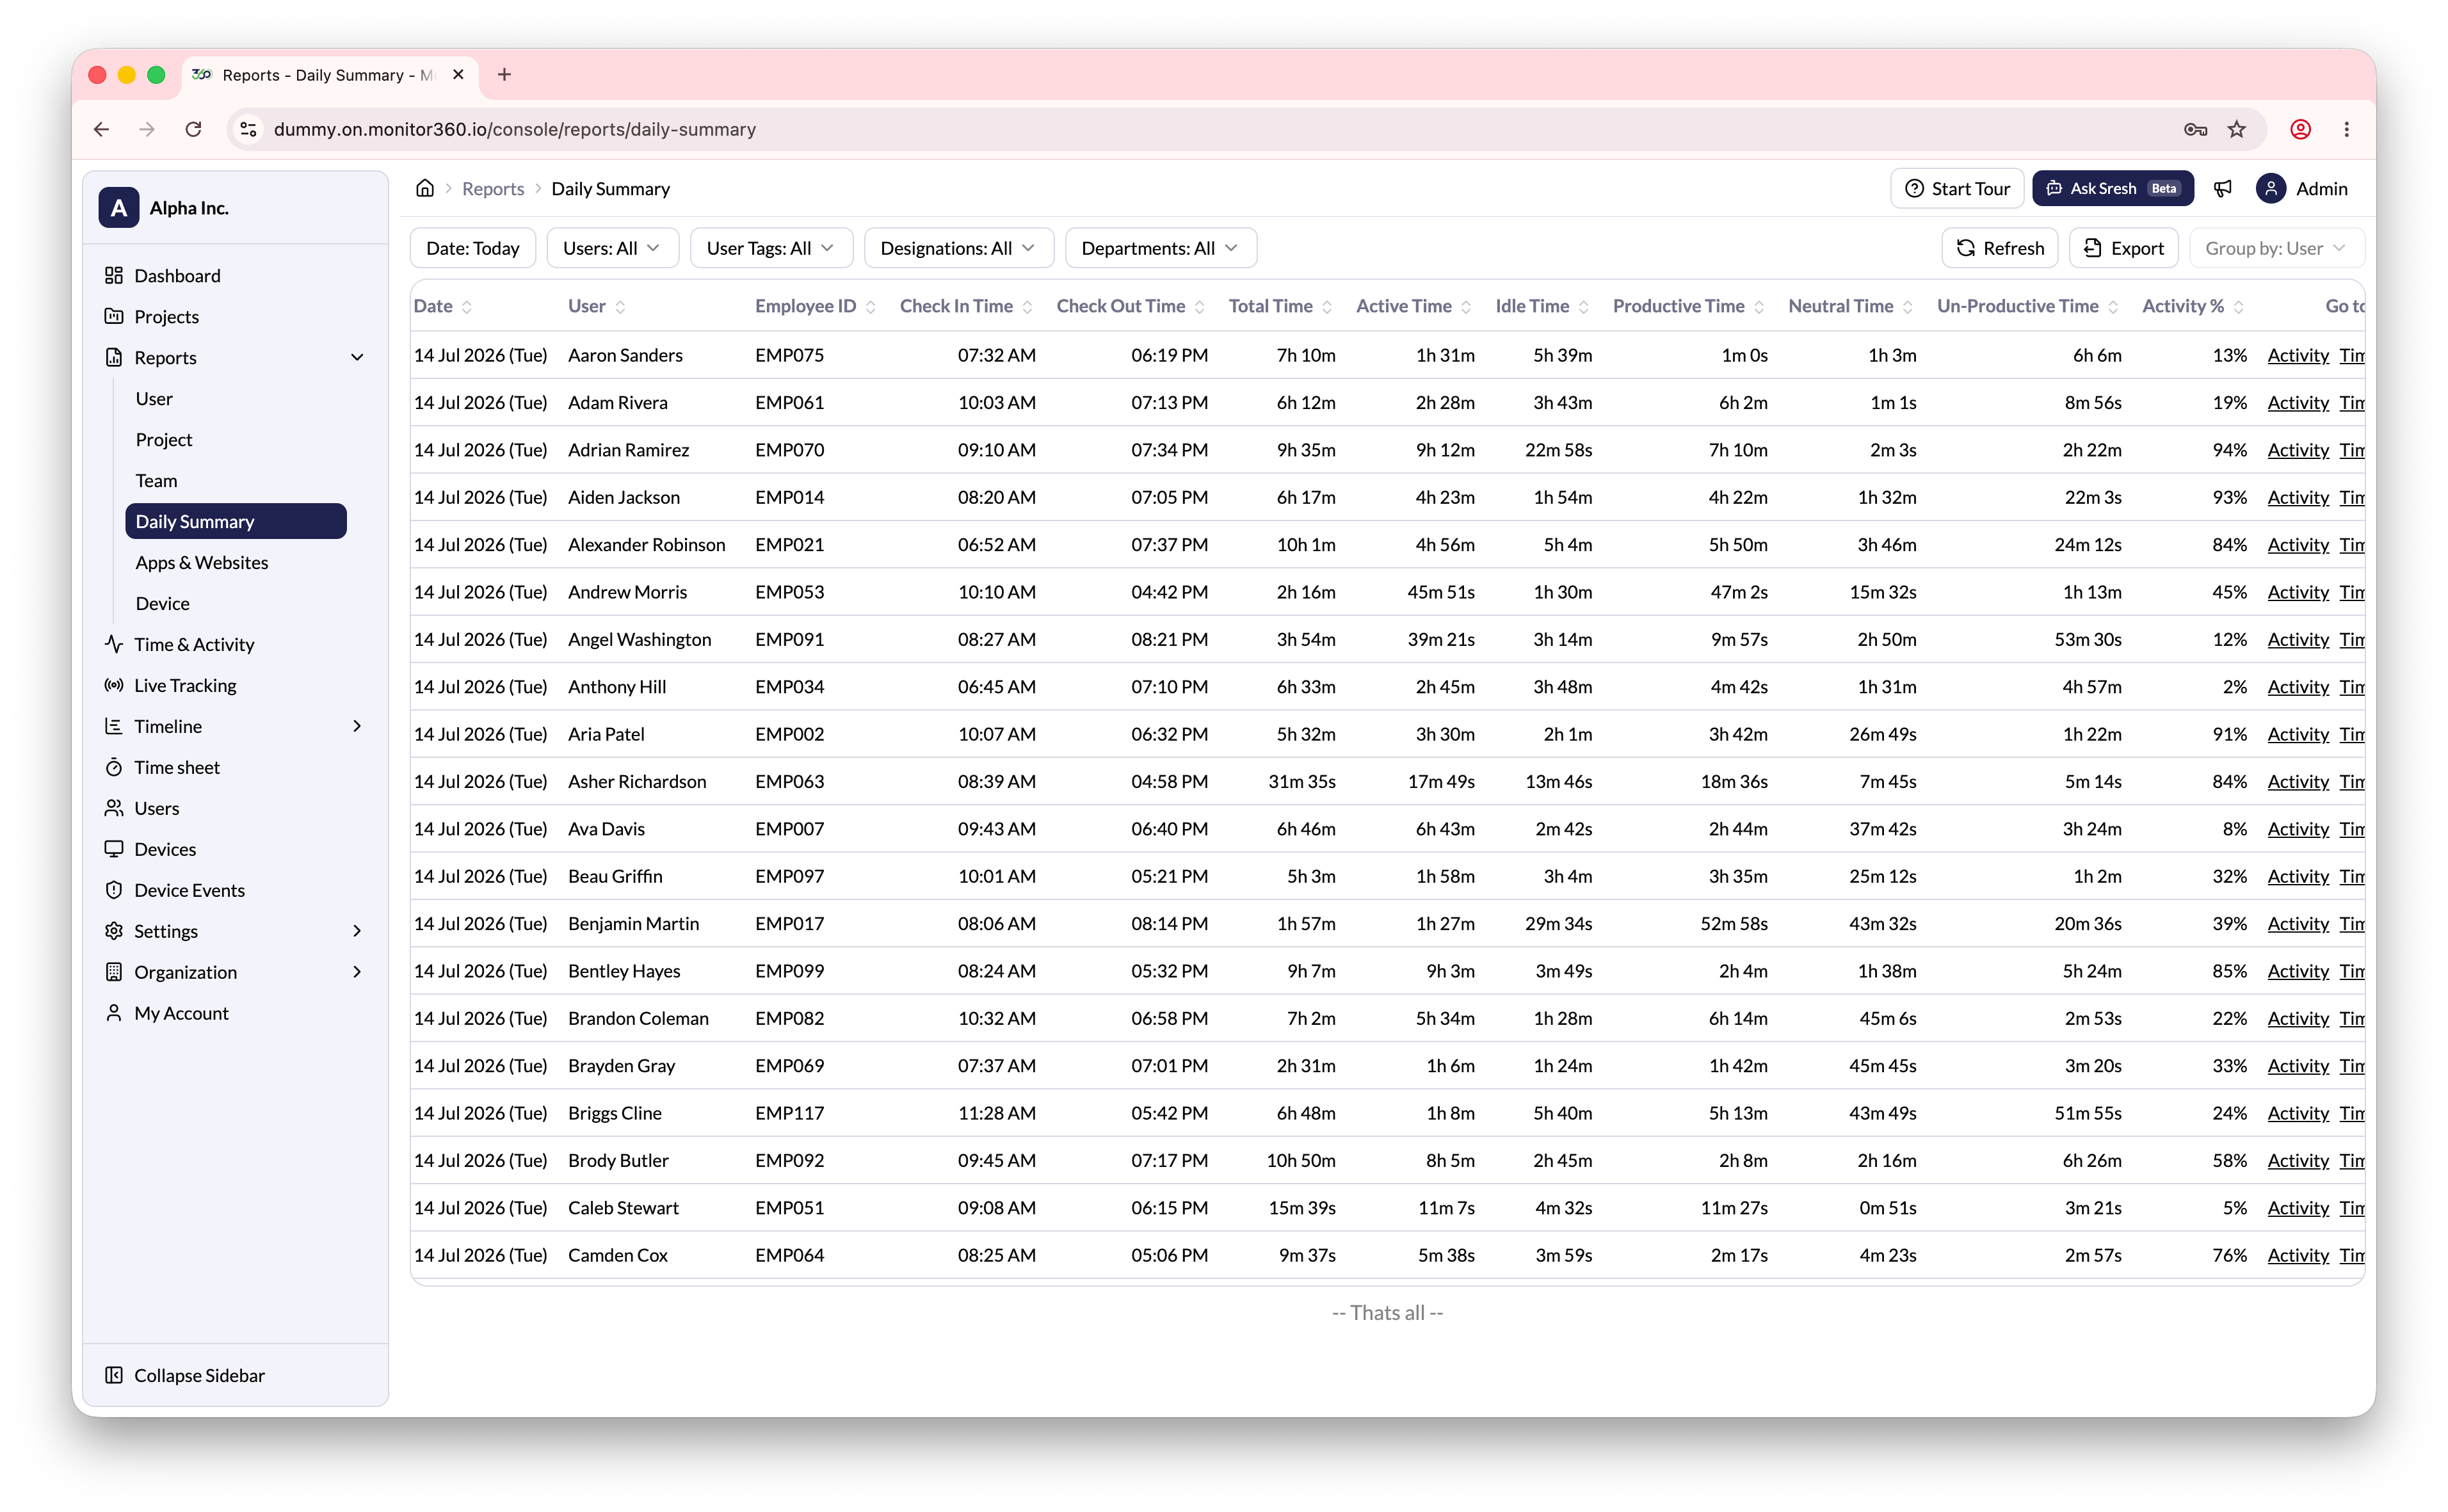Screen dimensions: 2448x1512
Task: Sort table by Date column
Action: coord(467,307)
